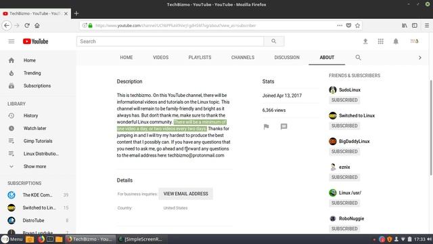Save page to Pocket icon
The height and width of the screenshot is (244, 433).
point(349,26)
